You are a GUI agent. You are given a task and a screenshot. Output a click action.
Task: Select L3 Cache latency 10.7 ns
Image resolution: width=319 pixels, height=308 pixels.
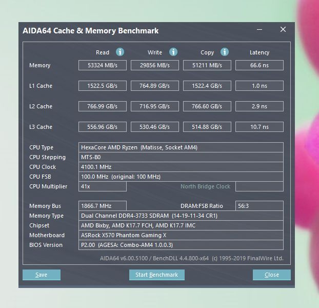tap(260, 127)
